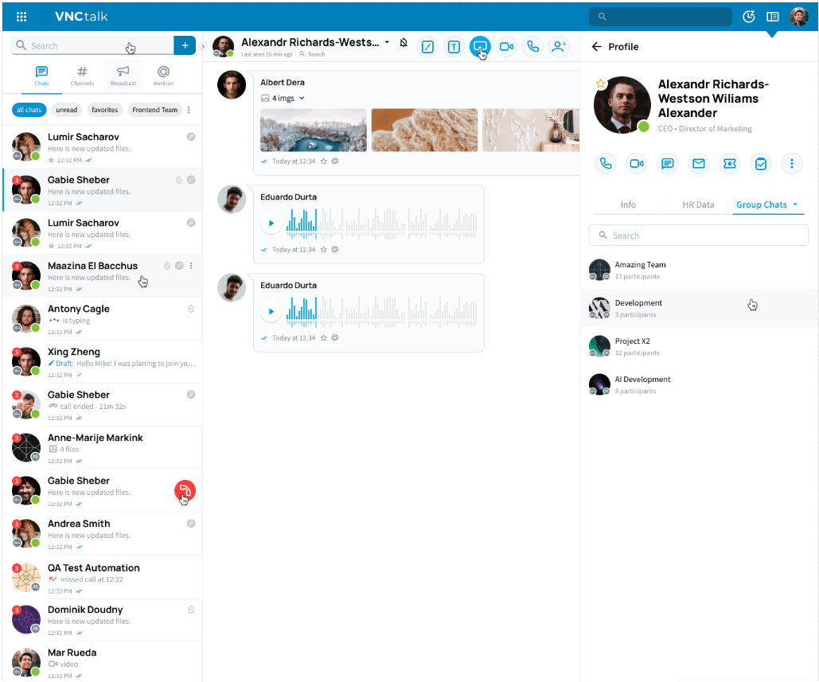Go back using the Profile arrow
This screenshot has width=819, height=682.
pos(597,47)
